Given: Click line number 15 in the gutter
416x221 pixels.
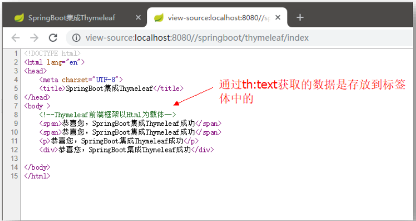Looking at the screenshot, I should click(14, 176).
